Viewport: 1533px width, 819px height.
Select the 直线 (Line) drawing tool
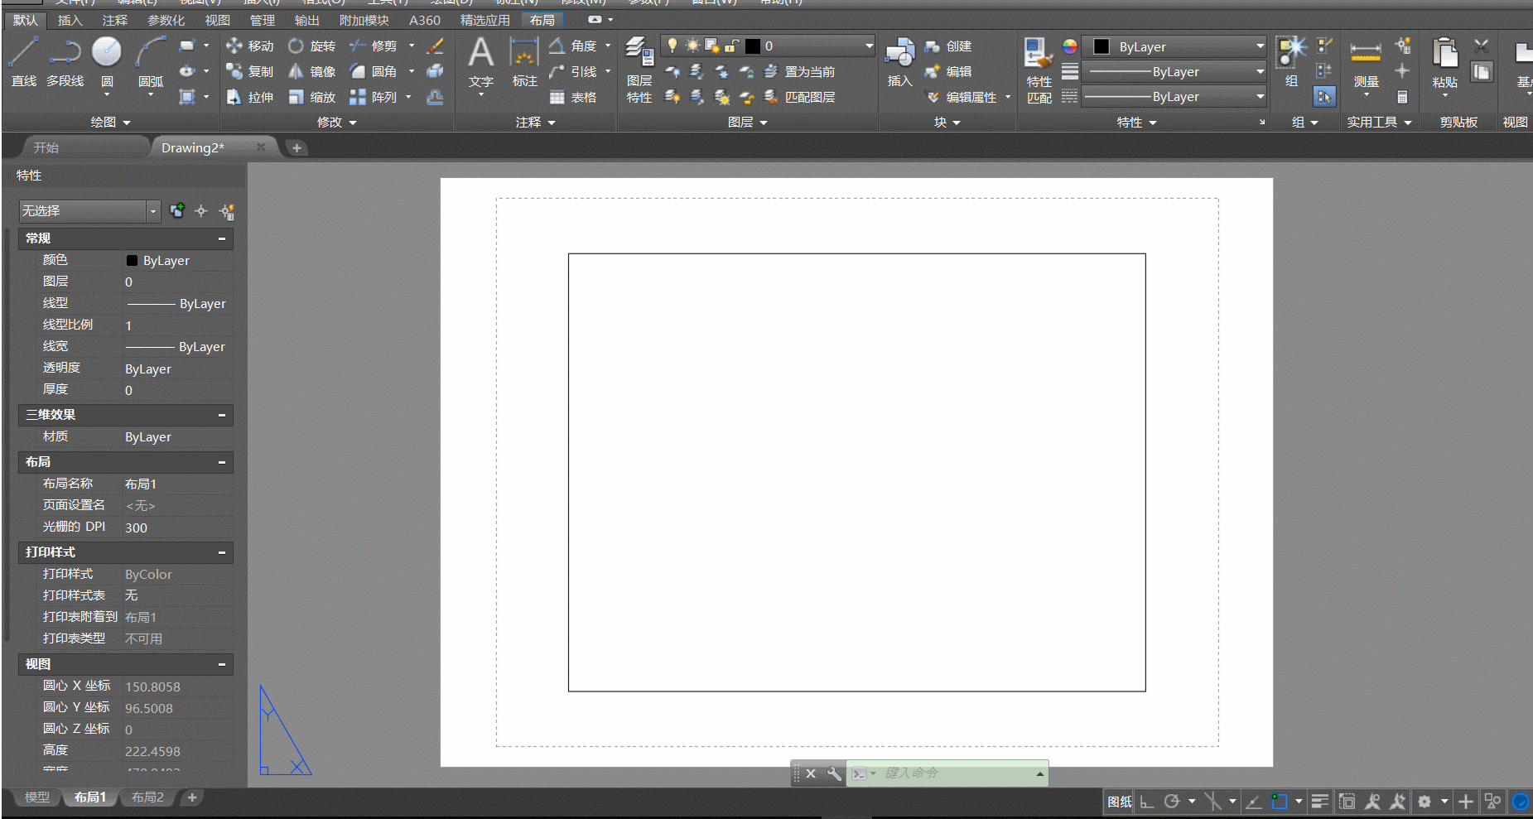[23, 62]
